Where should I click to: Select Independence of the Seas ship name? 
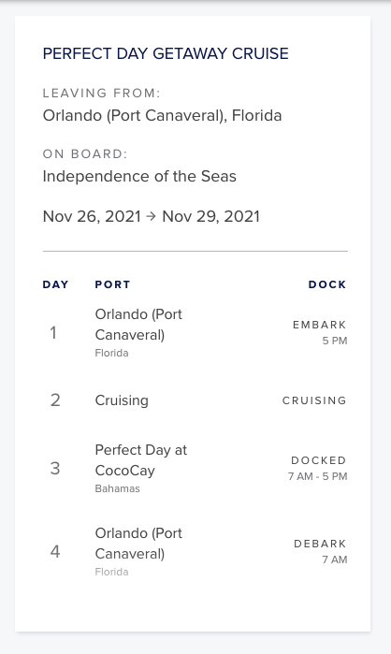coord(139,177)
